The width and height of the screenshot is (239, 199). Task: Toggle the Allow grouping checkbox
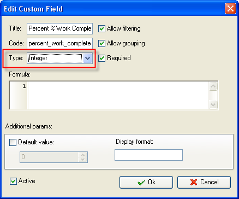point(101,43)
